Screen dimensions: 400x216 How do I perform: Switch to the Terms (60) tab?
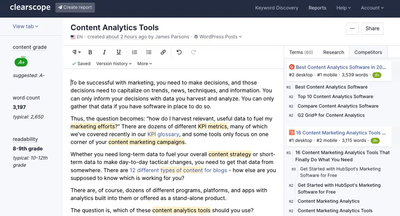coord(301,52)
